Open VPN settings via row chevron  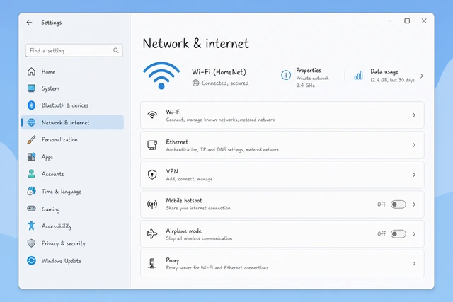pos(413,175)
